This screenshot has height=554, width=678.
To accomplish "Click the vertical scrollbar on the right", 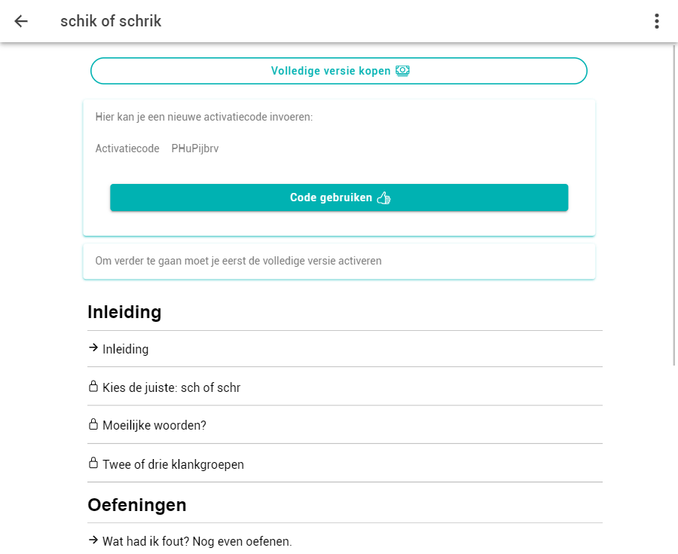I will pos(674,204).
